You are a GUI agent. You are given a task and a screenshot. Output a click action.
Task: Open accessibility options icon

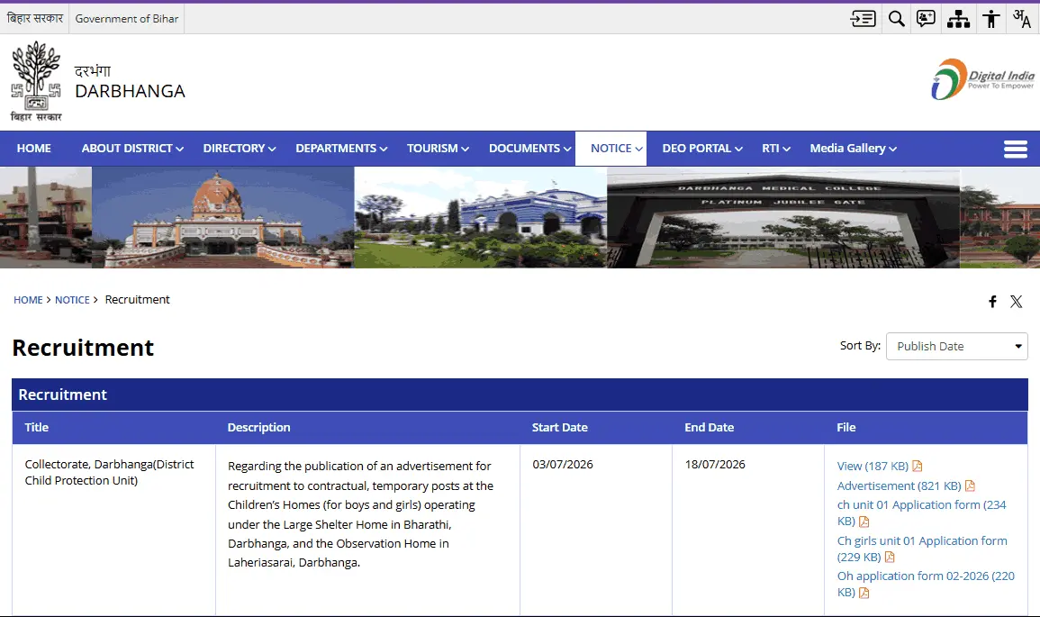coord(990,19)
